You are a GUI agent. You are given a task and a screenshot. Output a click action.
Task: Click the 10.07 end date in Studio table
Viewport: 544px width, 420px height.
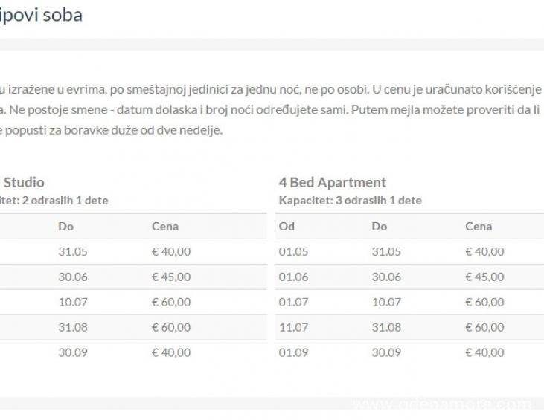point(73,303)
